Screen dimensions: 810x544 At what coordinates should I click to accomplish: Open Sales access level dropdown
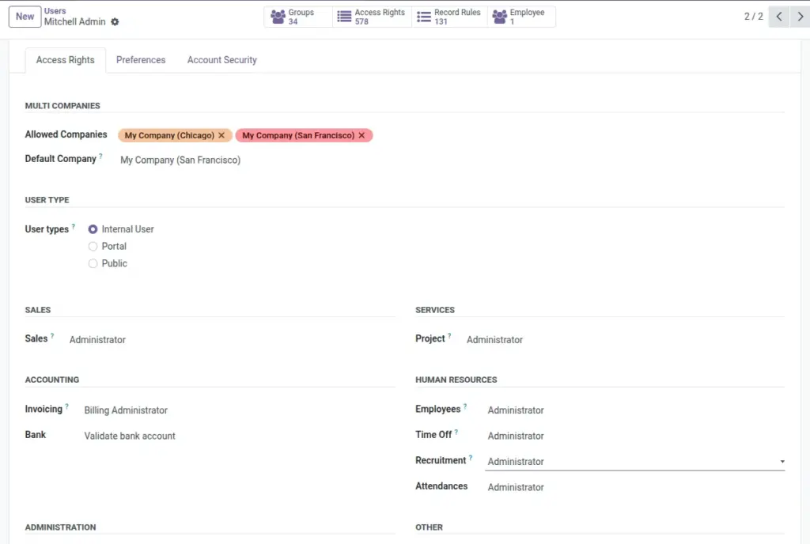coord(232,340)
